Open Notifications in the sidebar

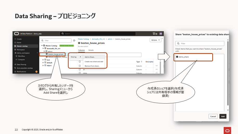[20, 72]
